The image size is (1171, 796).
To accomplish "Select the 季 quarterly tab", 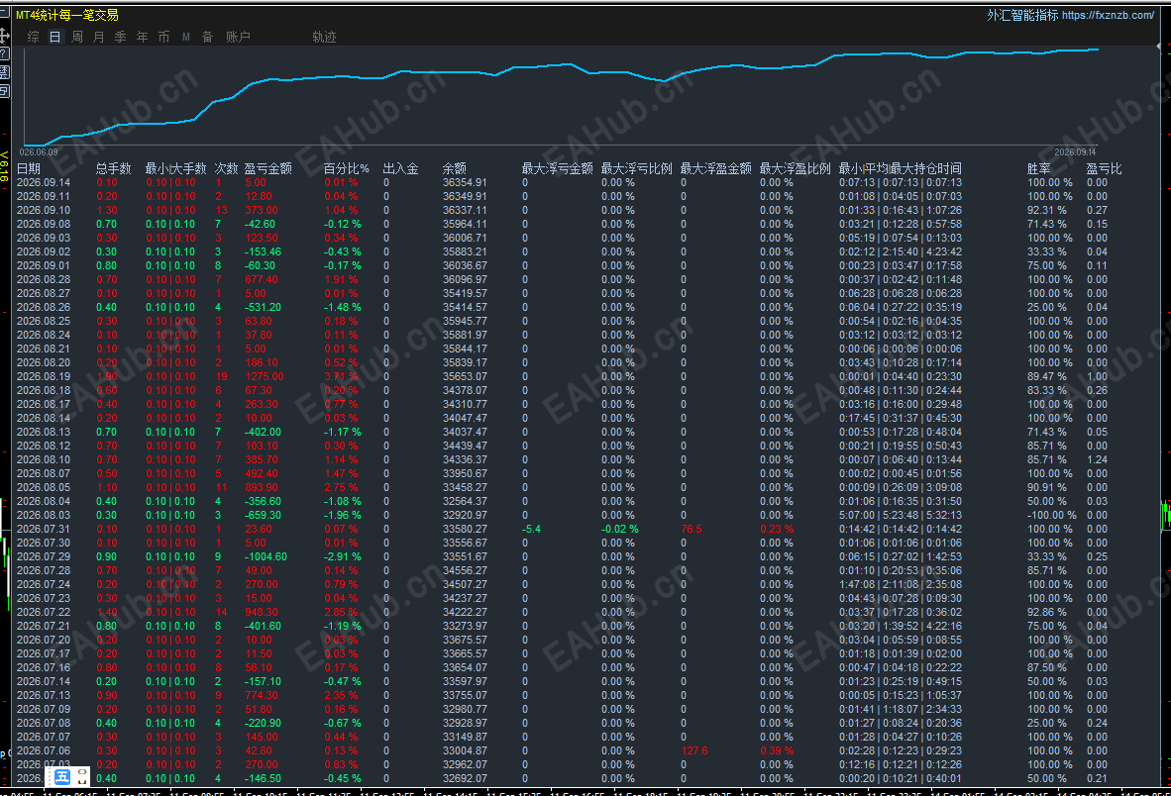I will 120,37.
